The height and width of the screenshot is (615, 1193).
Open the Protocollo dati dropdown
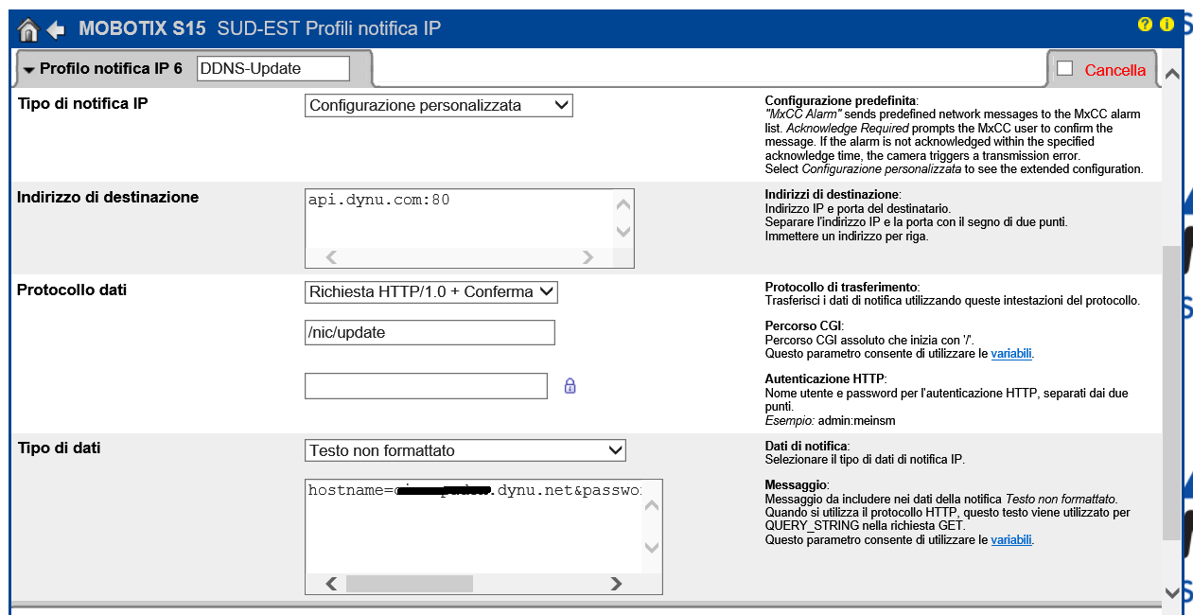[431, 291]
